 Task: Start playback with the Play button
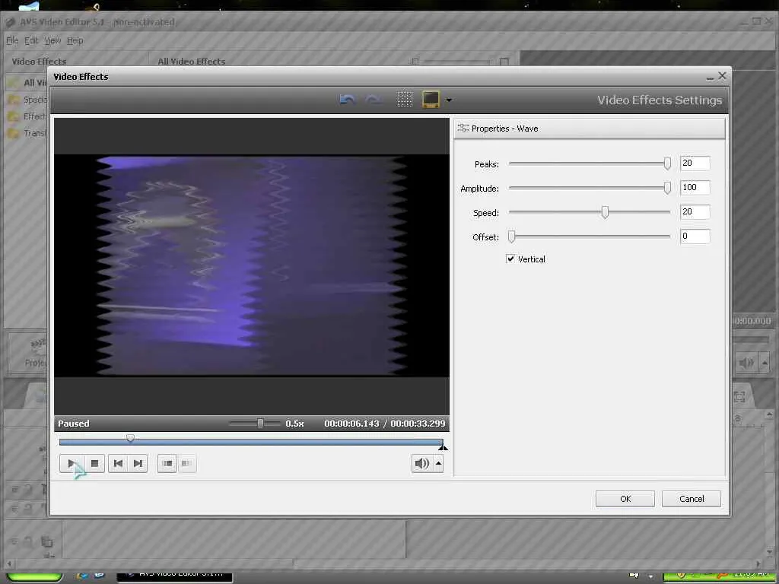coord(71,463)
